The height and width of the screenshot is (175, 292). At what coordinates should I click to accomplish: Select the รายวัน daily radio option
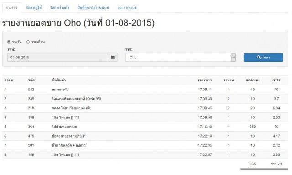point(9,42)
